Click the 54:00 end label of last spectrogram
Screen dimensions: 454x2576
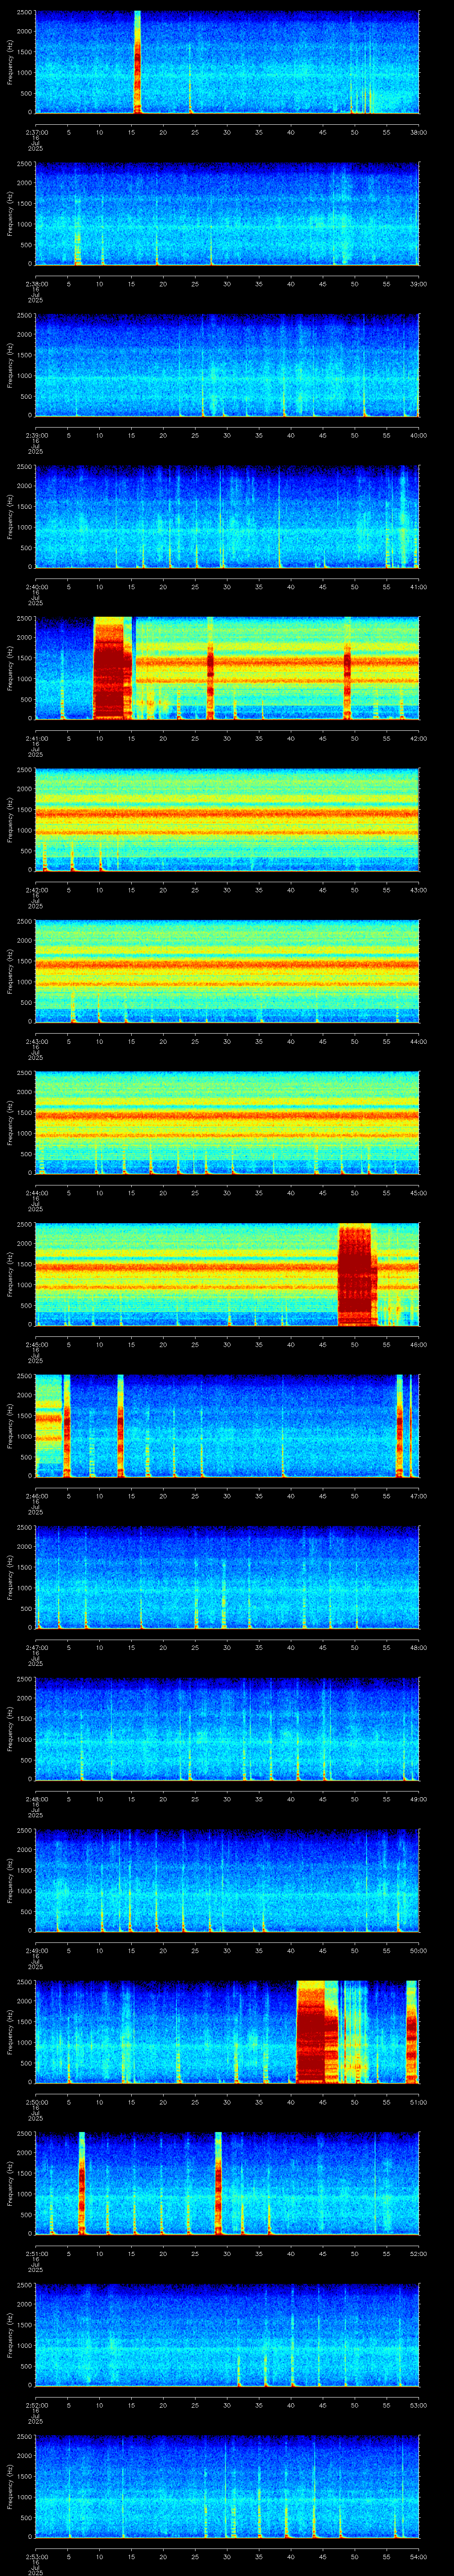(x=419, y=2556)
